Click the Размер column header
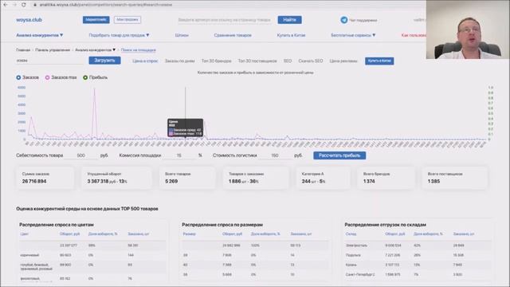Screen dimensions: 510x287 [189, 234]
